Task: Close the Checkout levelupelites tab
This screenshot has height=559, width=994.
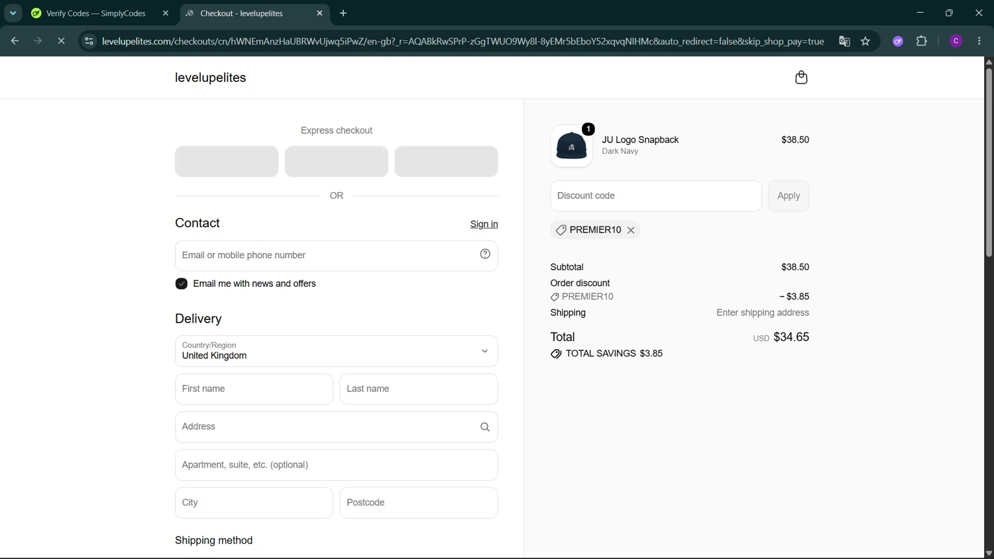Action: coord(319,13)
